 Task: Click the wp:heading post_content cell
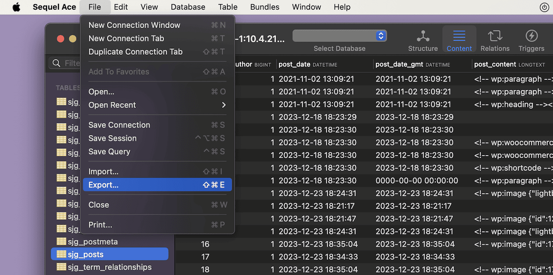(x=513, y=105)
